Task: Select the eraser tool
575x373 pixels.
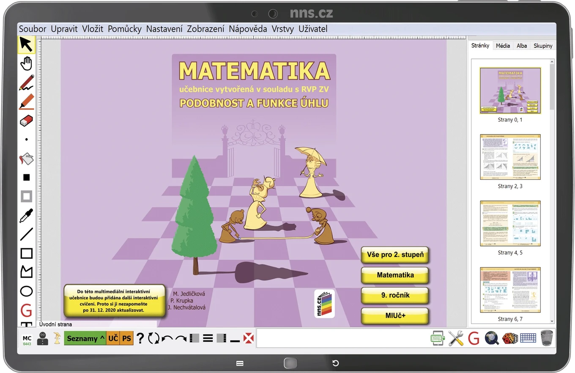Action: click(26, 121)
